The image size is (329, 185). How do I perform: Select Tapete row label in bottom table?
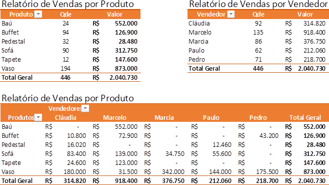coord(11,163)
